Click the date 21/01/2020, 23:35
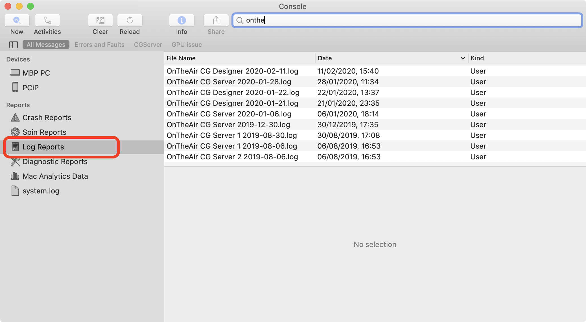586x322 pixels. (348, 103)
